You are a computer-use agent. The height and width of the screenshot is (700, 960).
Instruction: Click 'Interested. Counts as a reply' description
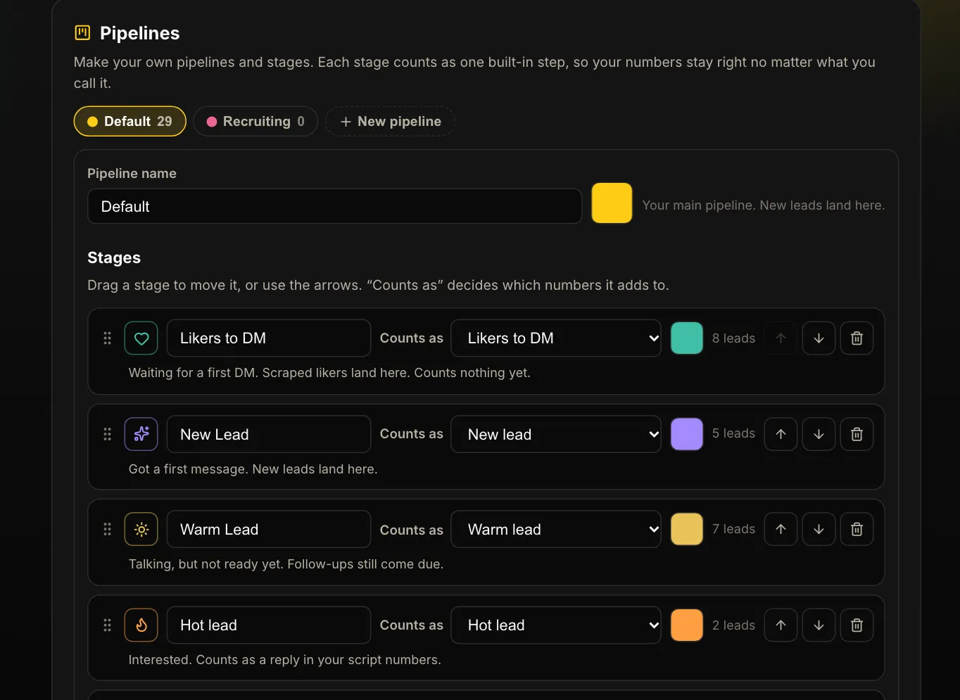[284, 660]
